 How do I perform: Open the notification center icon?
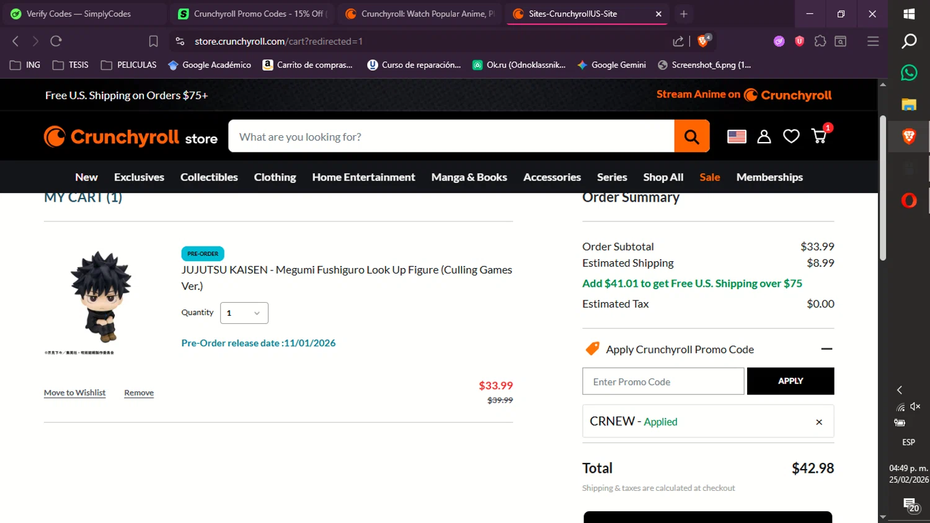(x=910, y=505)
